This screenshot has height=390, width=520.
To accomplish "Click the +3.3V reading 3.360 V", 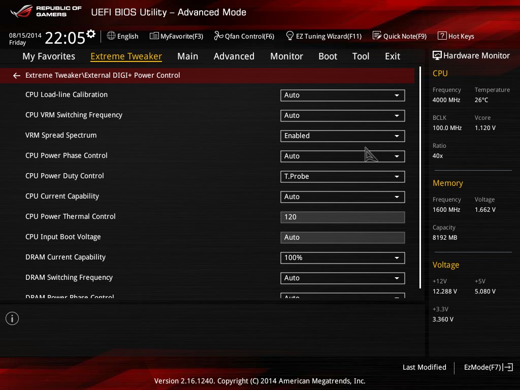I will [x=443, y=319].
